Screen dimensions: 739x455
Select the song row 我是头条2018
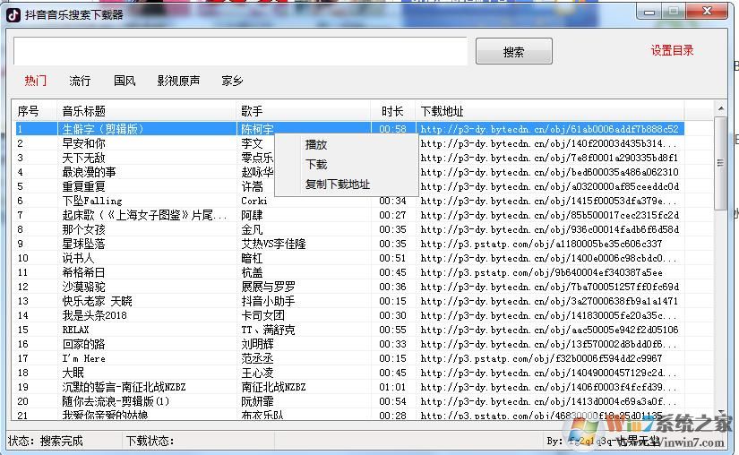click(94, 315)
